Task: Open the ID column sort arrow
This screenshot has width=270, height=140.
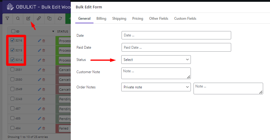Action: point(53,32)
